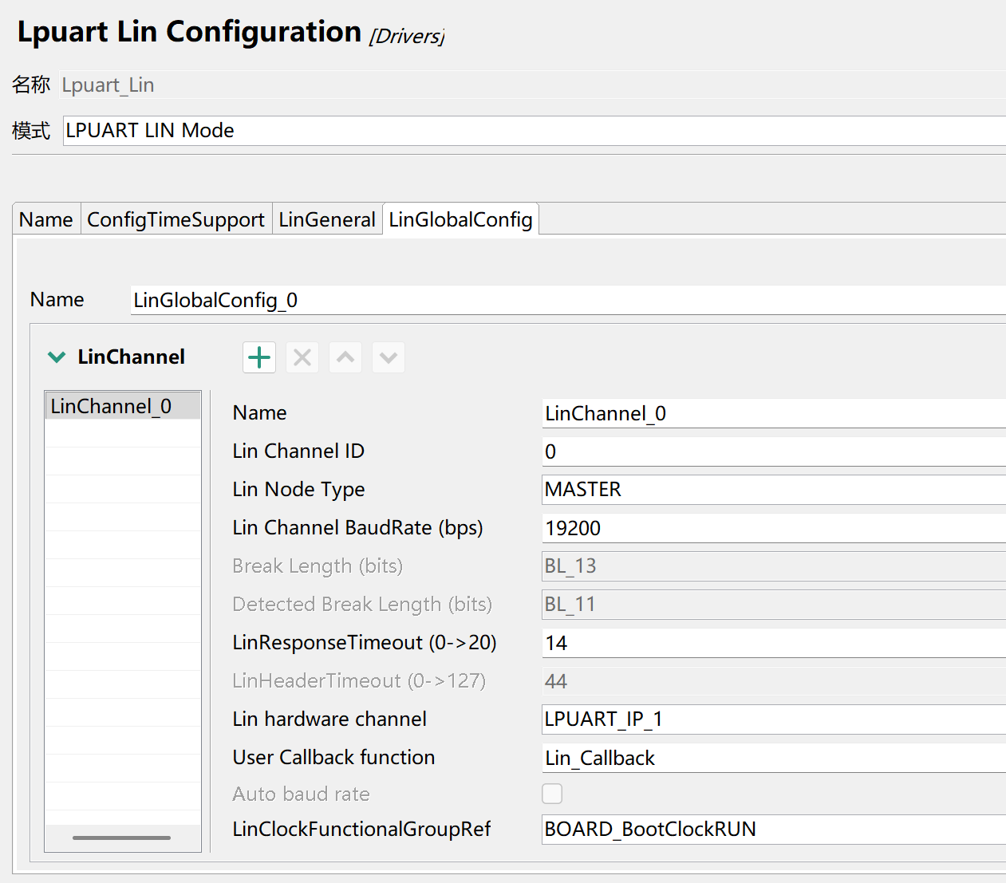The height and width of the screenshot is (883, 1006).
Task: Enable the Auto baud rate checkbox
Action: pos(552,794)
